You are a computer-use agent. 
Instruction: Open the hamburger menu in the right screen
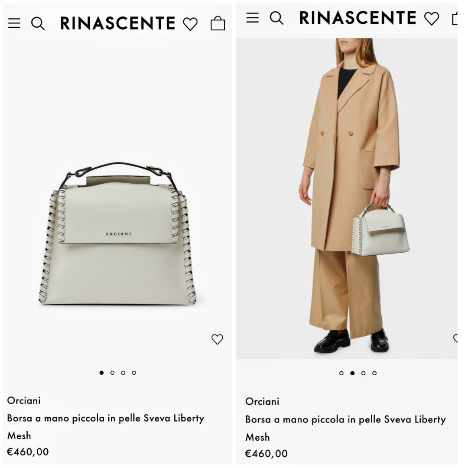click(x=252, y=18)
